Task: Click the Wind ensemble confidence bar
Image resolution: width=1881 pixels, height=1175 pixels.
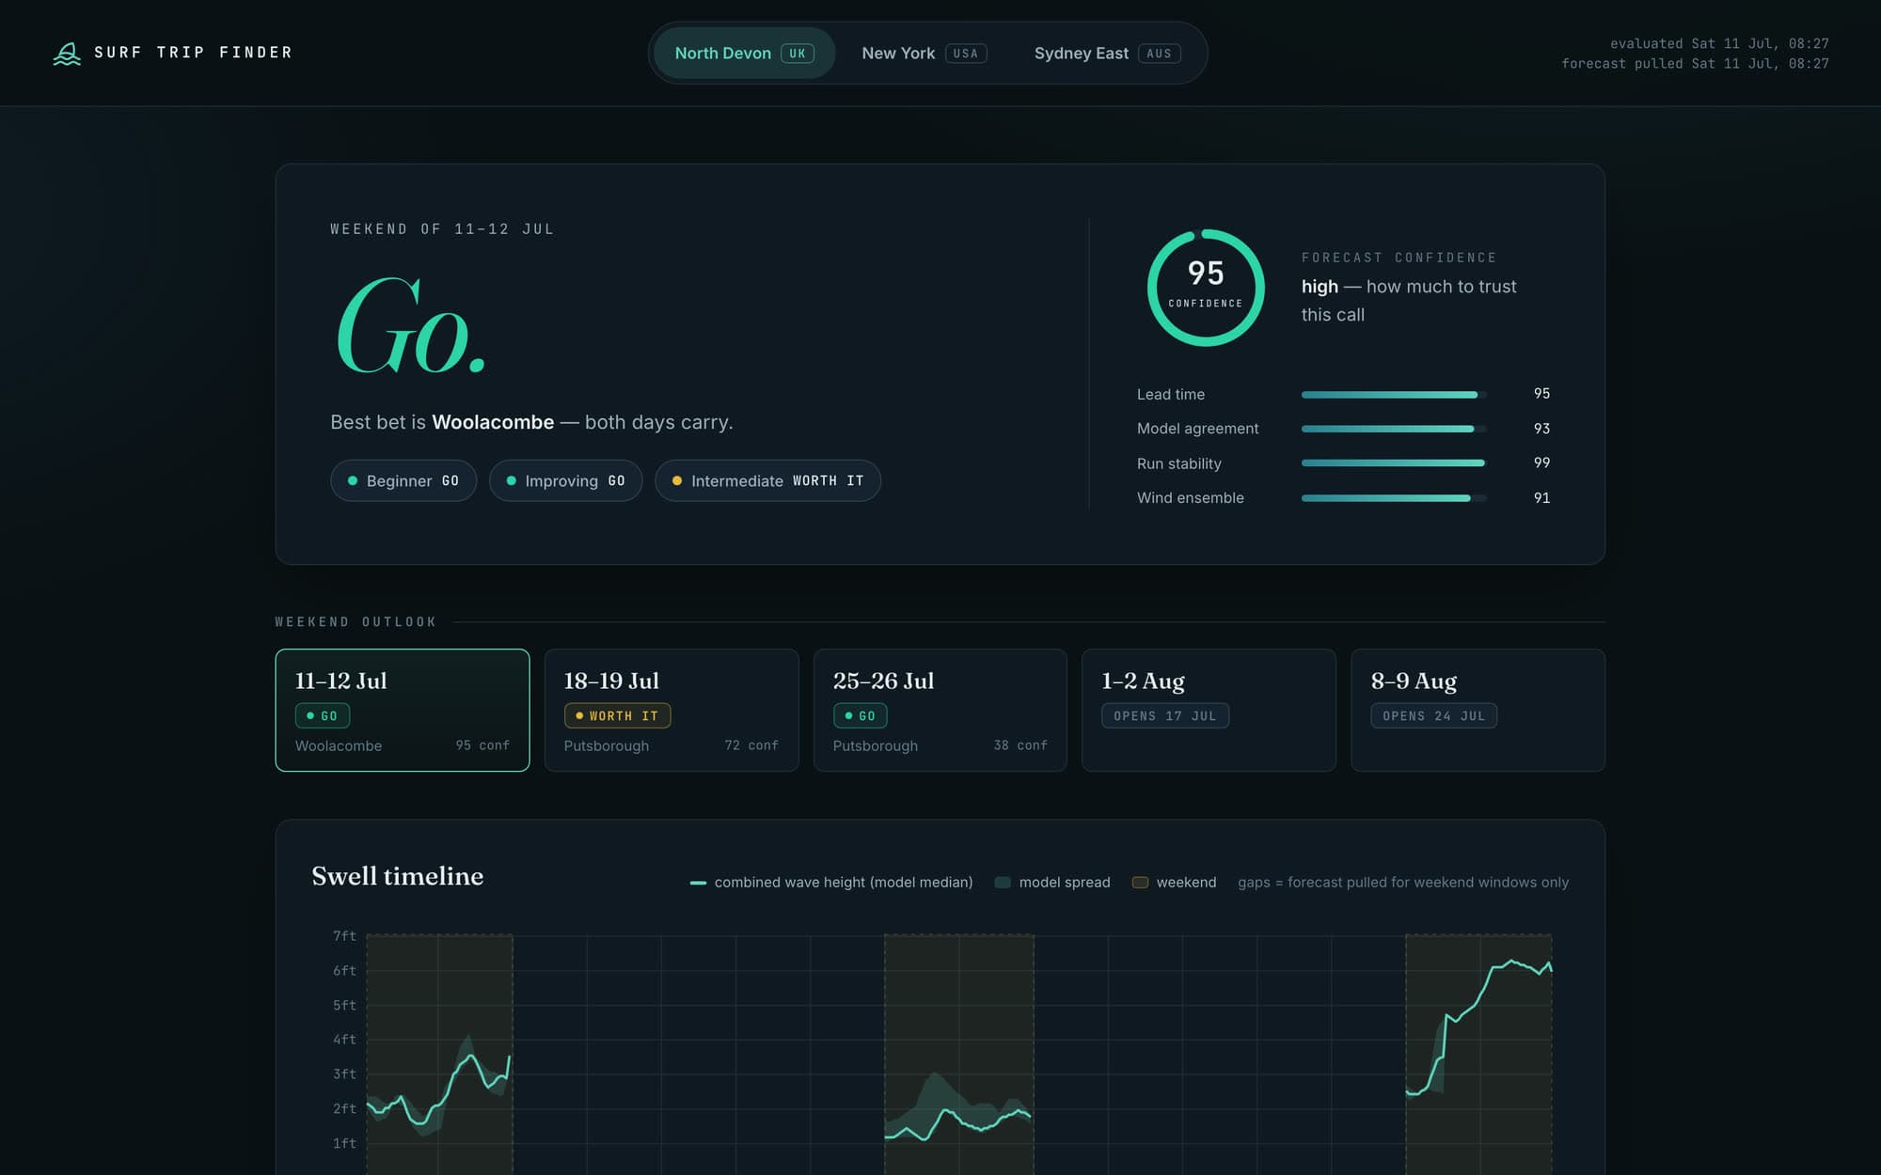Action: click(1394, 498)
